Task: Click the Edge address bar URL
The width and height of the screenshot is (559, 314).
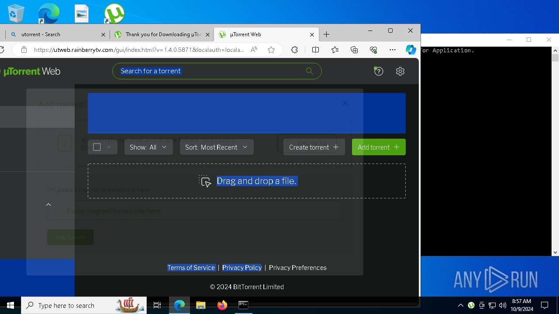Action: [x=139, y=50]
